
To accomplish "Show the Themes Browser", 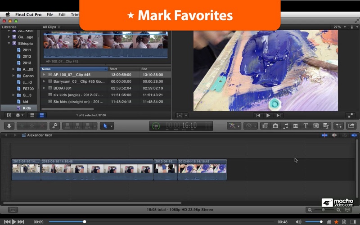I will pos(326,126).
